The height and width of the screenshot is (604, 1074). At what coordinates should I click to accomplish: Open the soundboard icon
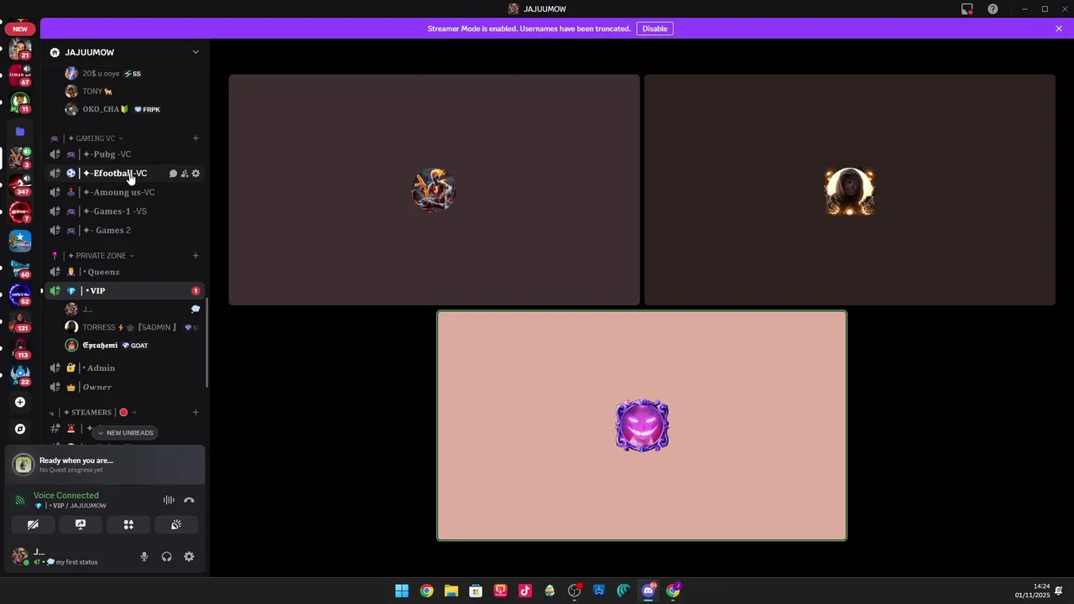(176, 524)
